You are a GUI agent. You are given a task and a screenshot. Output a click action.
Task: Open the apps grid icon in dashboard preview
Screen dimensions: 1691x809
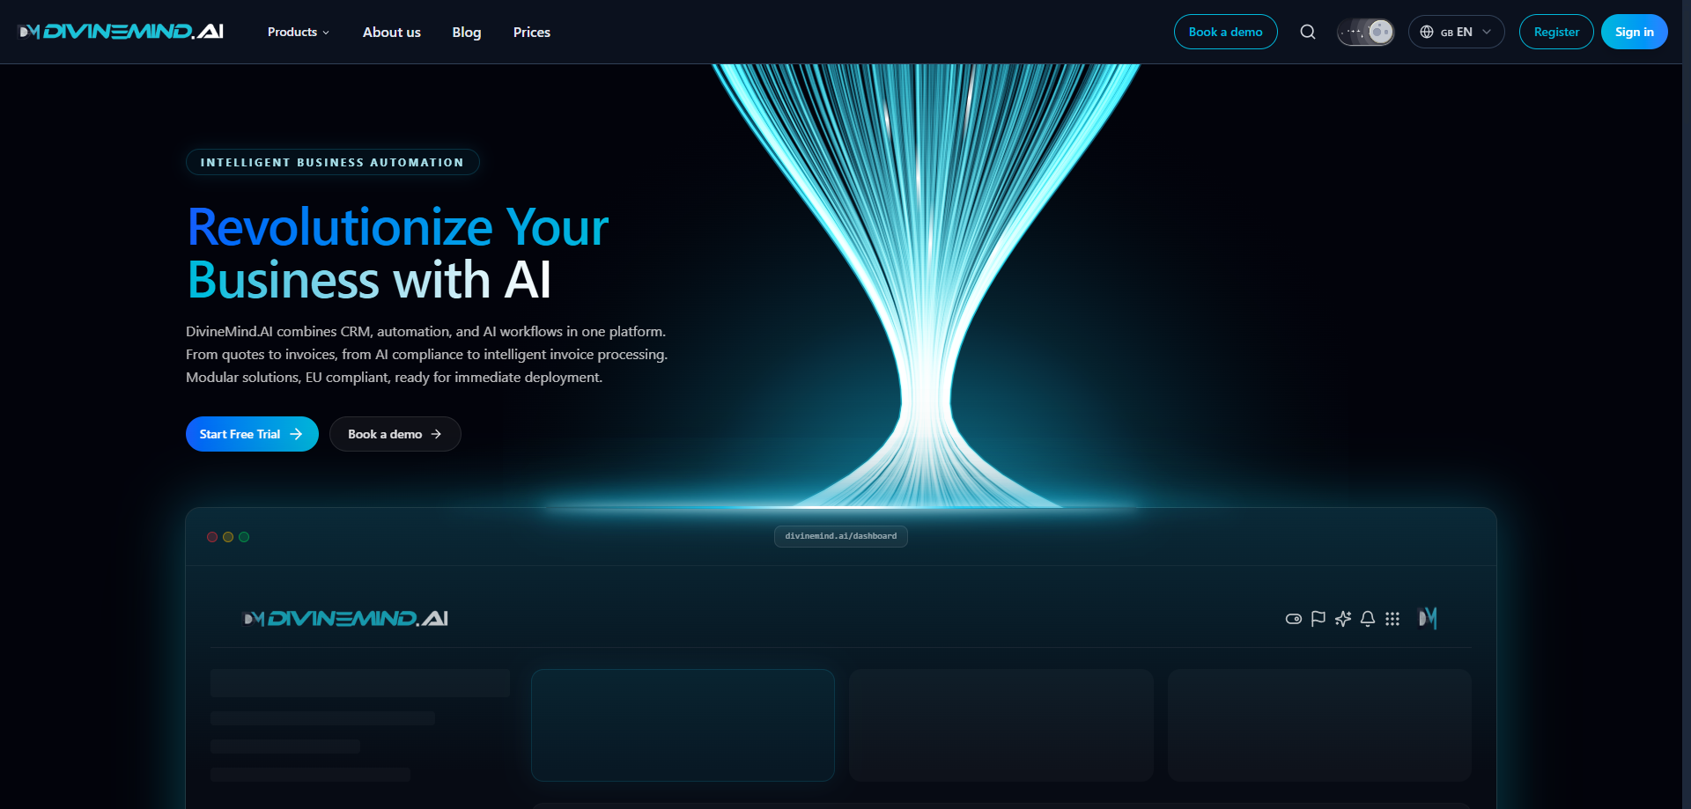coord(1392,619)
